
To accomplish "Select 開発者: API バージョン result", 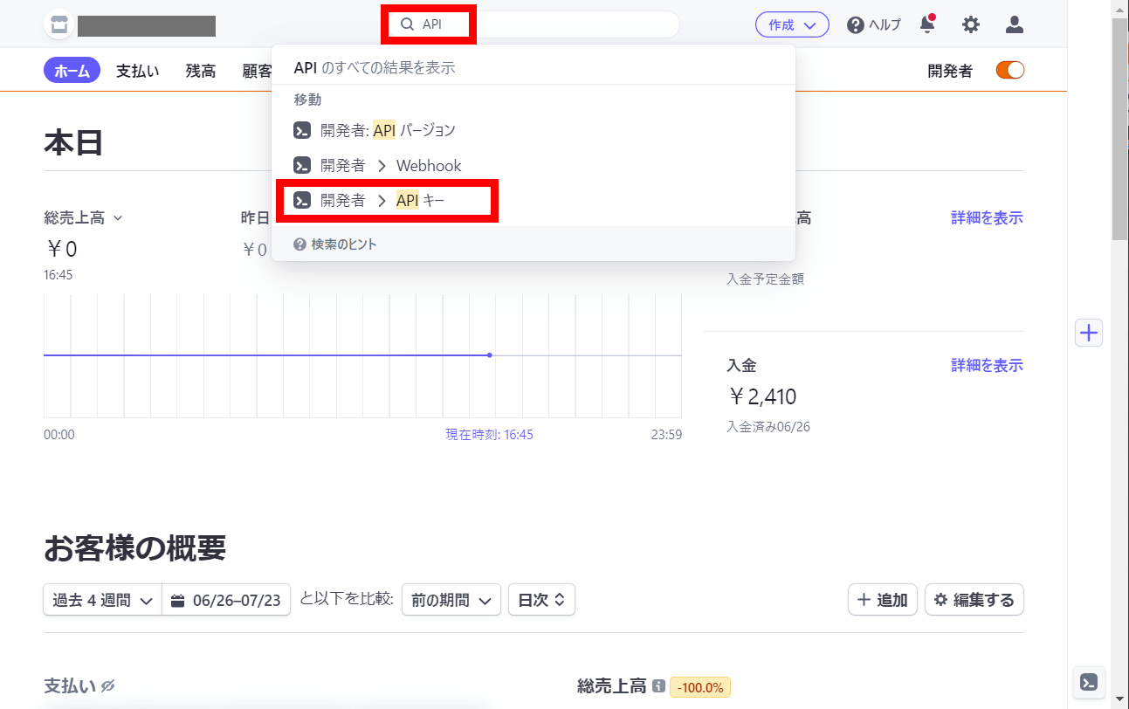I will click(x=534, y=130).
